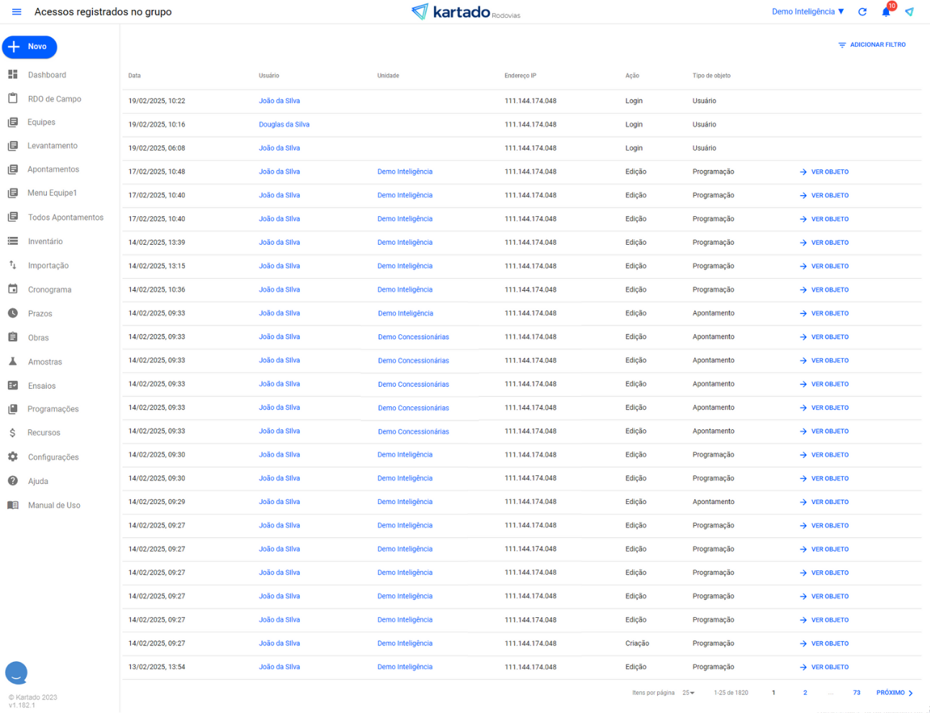Screen dimensions: 930x713
Task: Select Inventário from the sidebar
Action: pyautogui.click(x=45, y=242)
